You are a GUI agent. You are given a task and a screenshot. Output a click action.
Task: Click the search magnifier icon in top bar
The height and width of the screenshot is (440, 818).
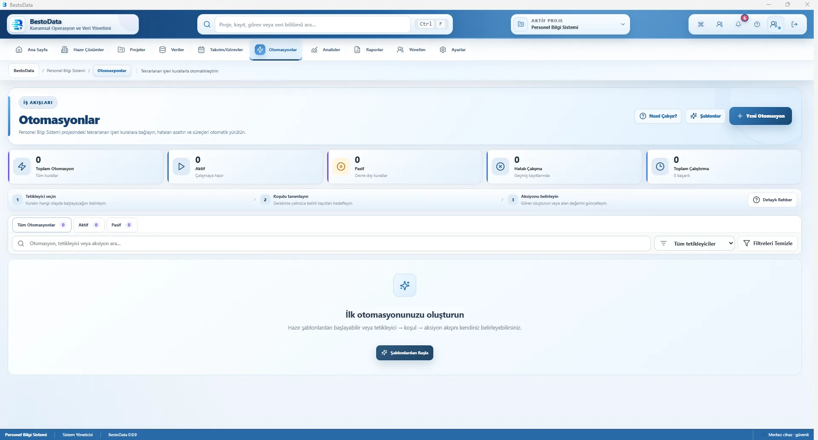[x=207, y=24]
